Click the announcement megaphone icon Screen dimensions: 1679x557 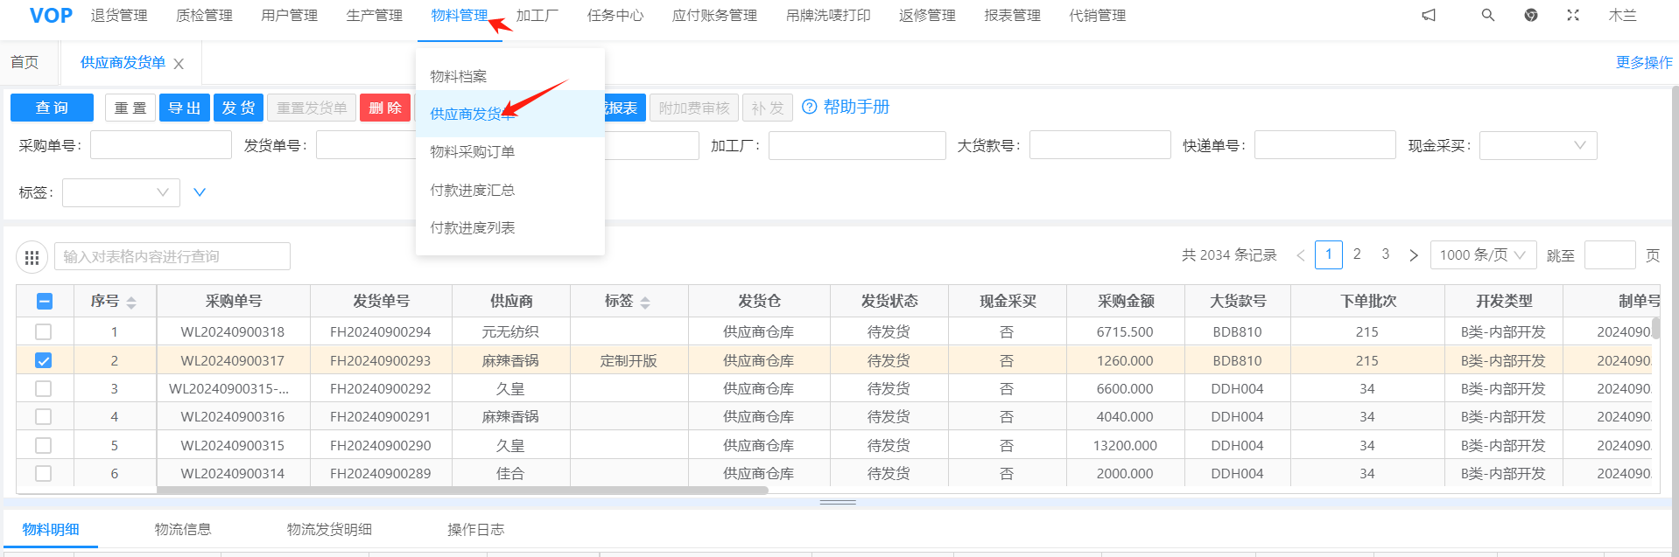(x=1429, y=15)
